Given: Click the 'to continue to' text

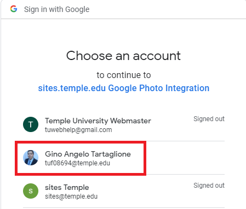Looking at the screenshot, I should coord(124,75).
